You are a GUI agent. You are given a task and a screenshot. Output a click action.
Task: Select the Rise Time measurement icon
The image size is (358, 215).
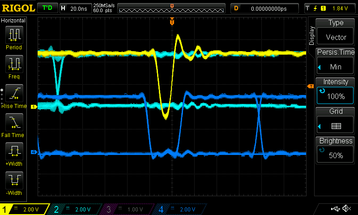[x=13, y=96]
